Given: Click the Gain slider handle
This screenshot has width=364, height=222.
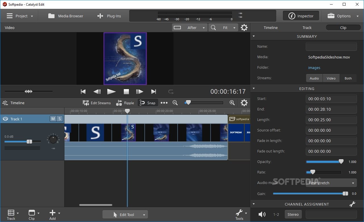Looking at the screenshot, I should (345, 194).
